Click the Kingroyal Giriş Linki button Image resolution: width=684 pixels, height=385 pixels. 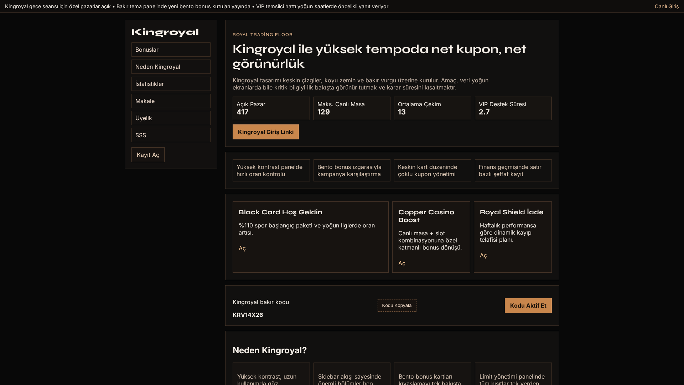coord(266,132)
